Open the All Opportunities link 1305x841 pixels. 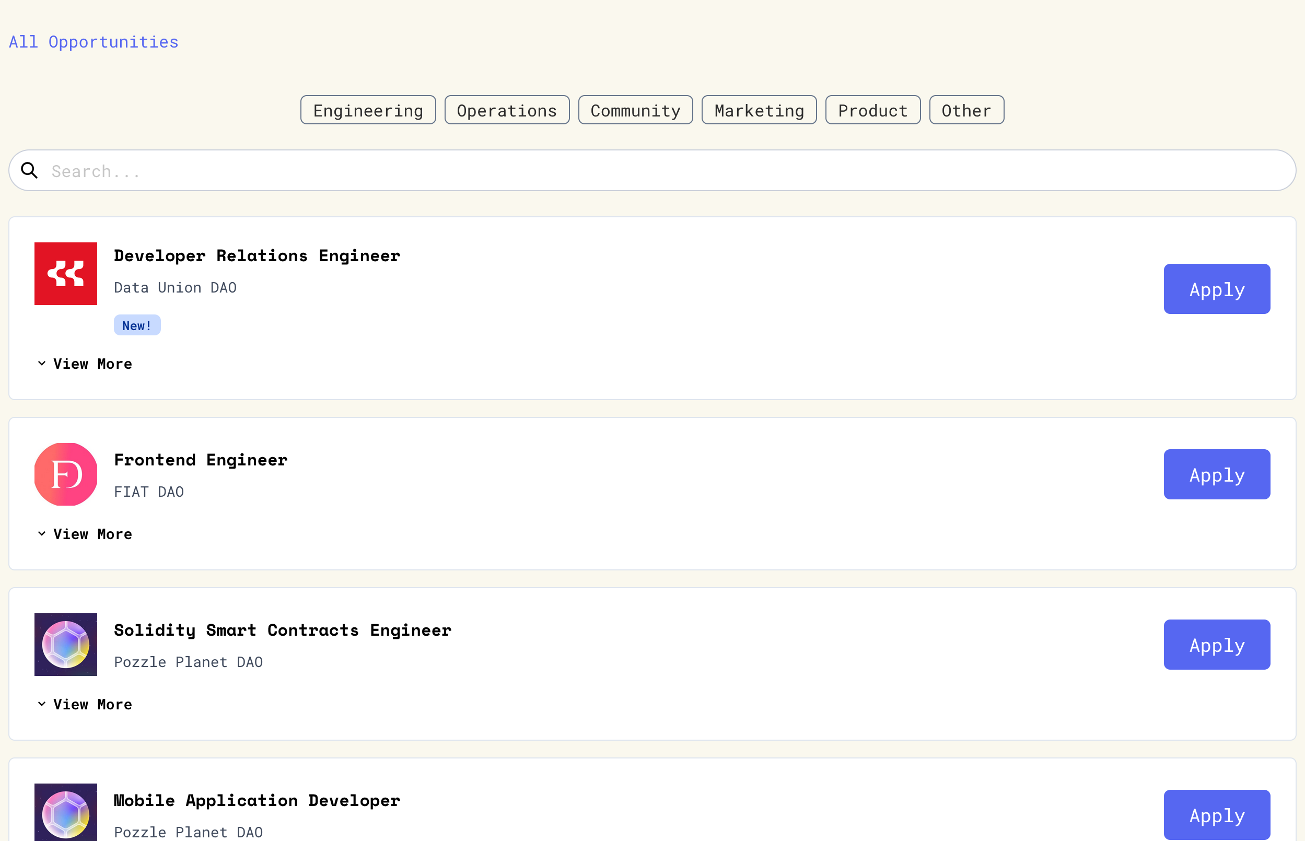click(94, 42)
